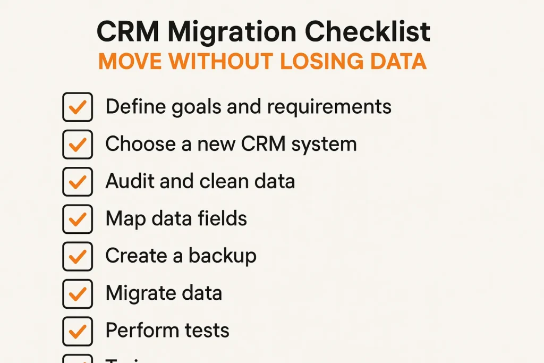Click the orange 'MOVE WITHOUT LOSING DATA' subtitle
Image resolution: width=544 pixels, height=363 pixels.
262,62
